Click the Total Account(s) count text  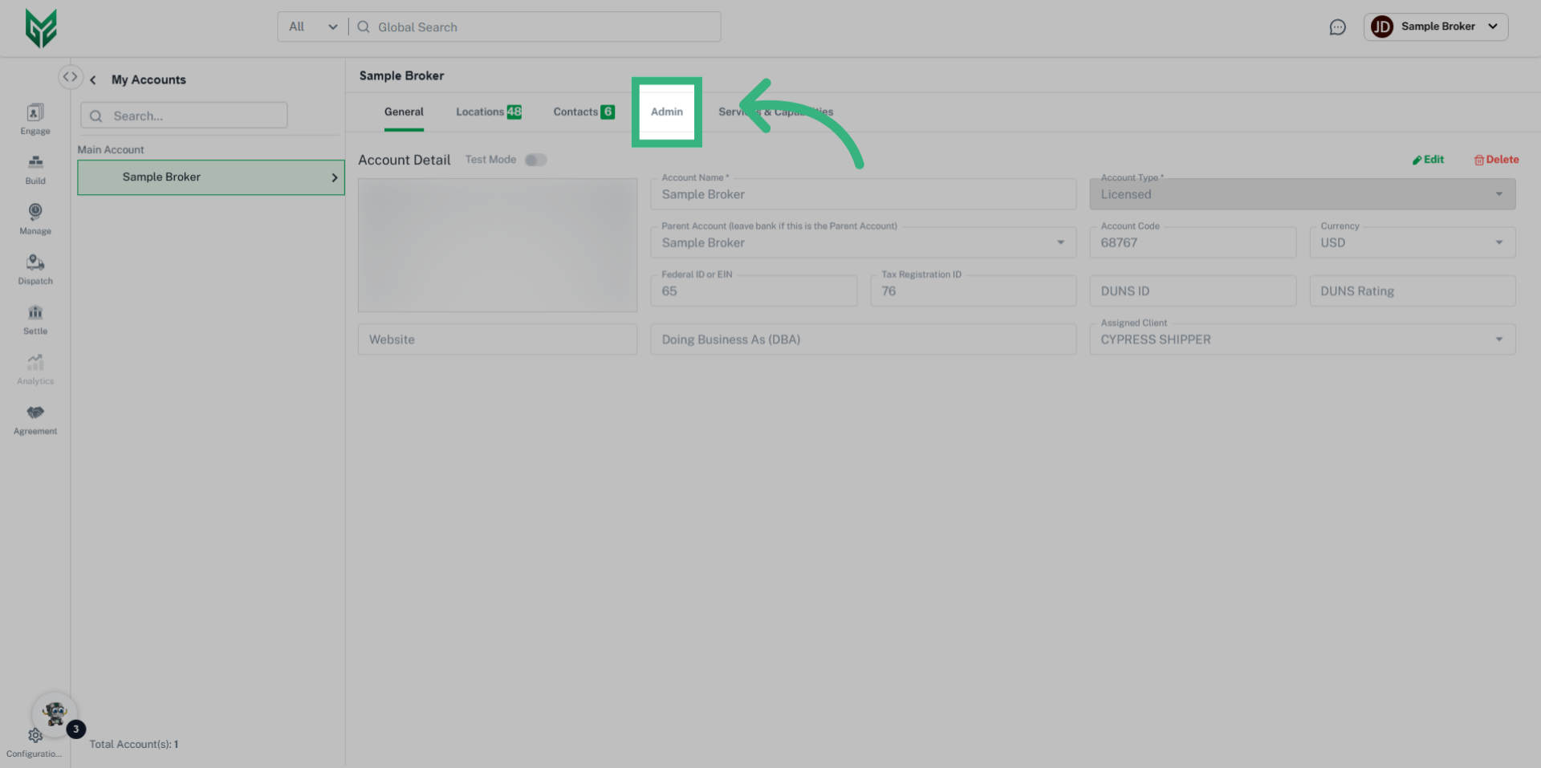(134, 745)
